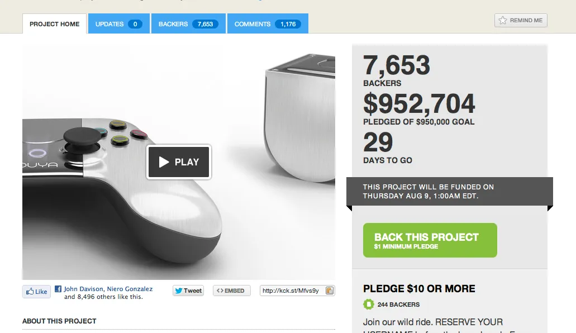Open the Backers tab
The image size is (576, 333).
(x=188, y=23)
